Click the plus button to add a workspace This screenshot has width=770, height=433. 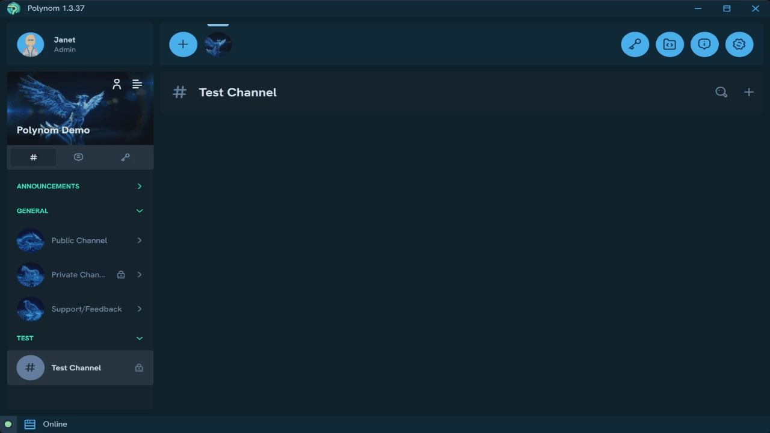(x=183, y=44)
